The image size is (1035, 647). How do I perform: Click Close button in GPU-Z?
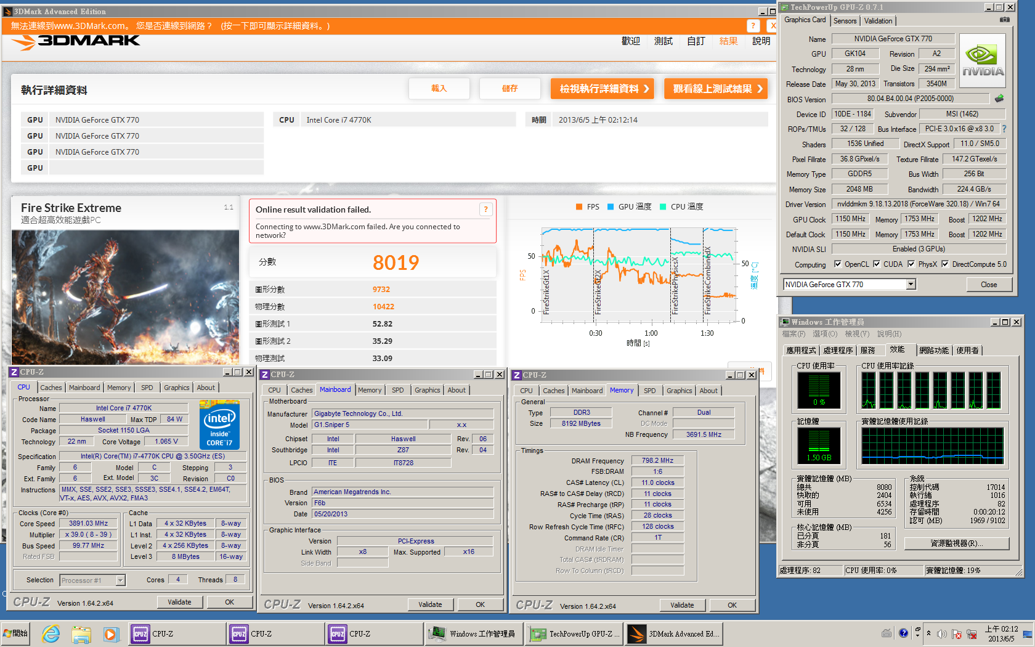(x=989, y=284)
